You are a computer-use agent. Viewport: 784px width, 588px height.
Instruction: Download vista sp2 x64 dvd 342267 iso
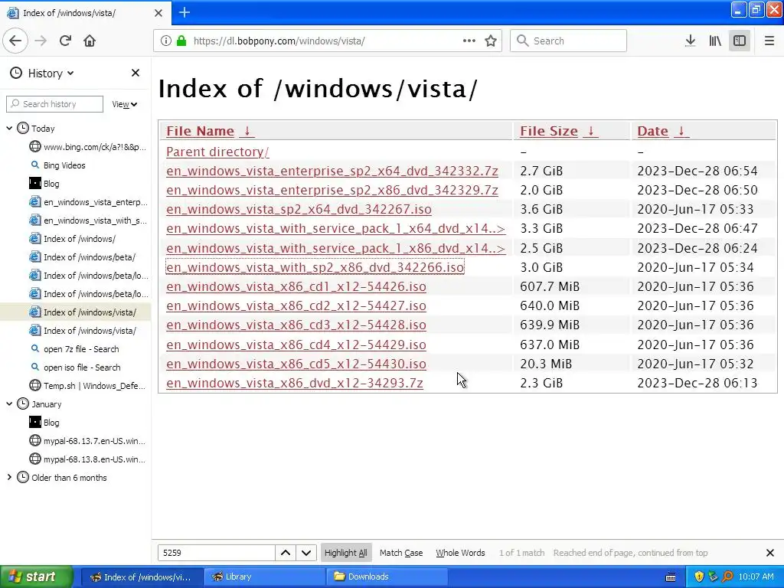(299, 209)
